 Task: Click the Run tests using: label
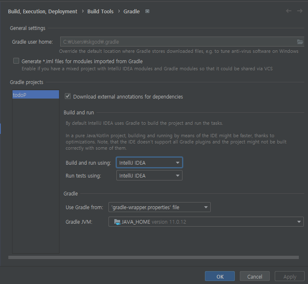tap(83, 176)
